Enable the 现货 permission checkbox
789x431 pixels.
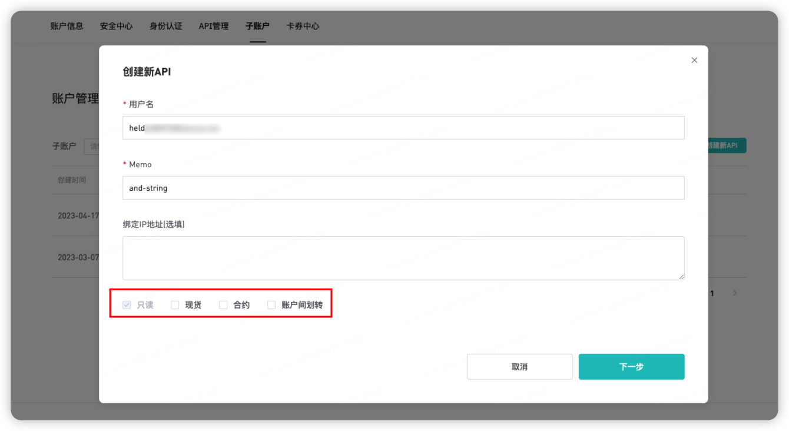click(x=175, y=305)
